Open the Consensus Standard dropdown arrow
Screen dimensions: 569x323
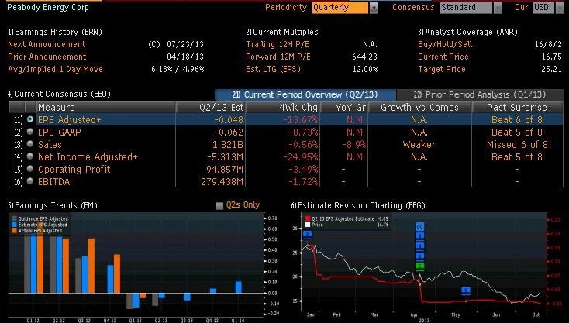coord(498,8)
